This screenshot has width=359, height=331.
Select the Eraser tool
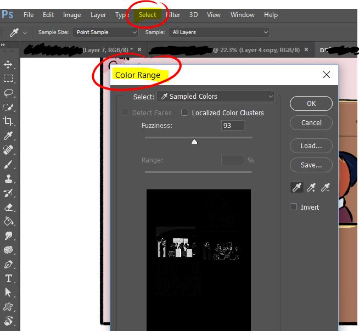coord(8,207)
